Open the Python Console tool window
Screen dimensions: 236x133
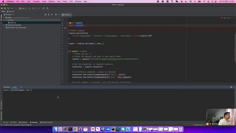46,122
